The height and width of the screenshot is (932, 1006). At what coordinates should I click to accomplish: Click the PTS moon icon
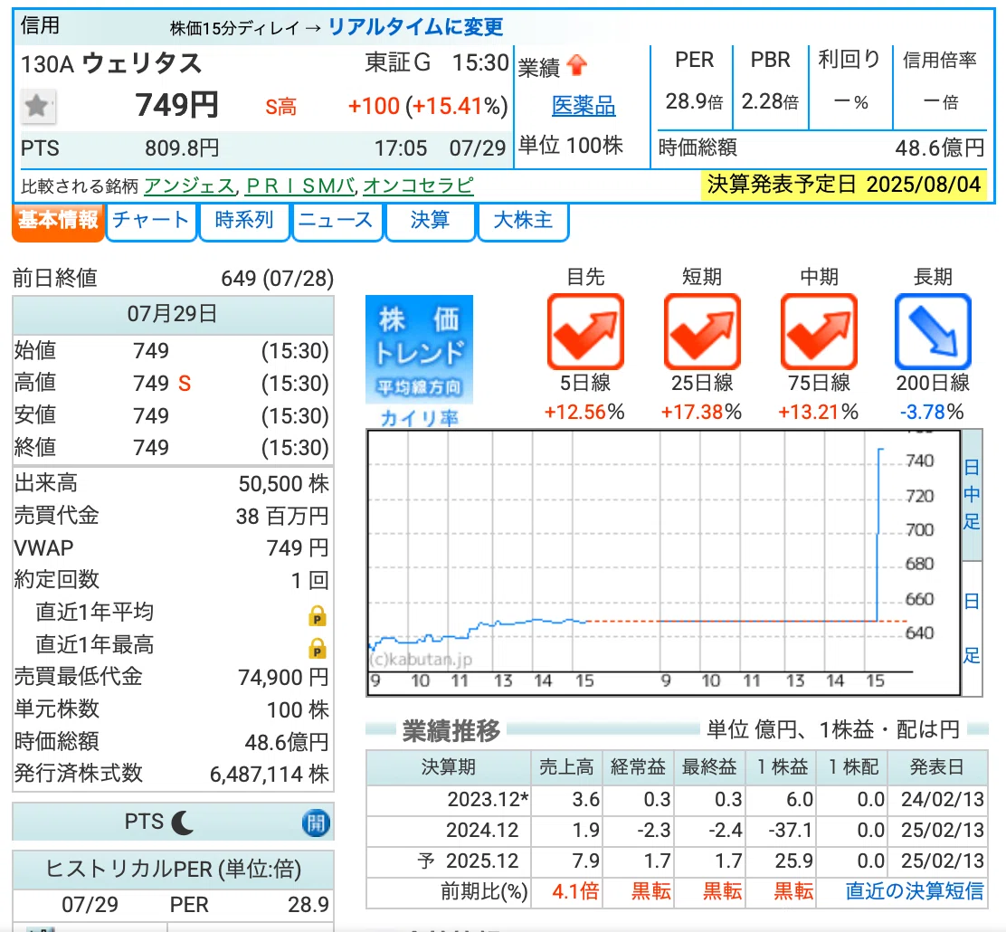point(182,822)
